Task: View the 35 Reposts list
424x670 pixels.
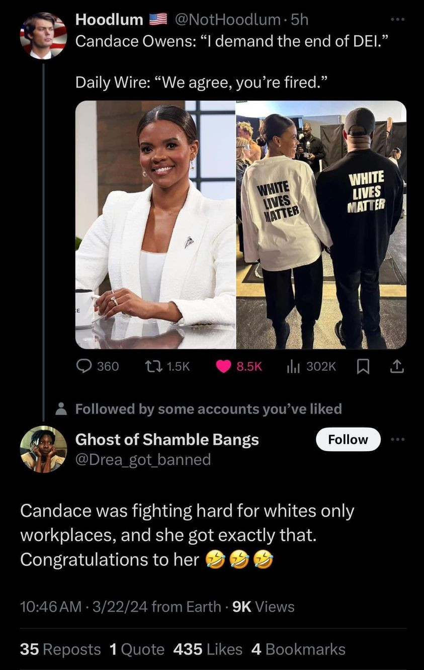Action: (60, 649)
